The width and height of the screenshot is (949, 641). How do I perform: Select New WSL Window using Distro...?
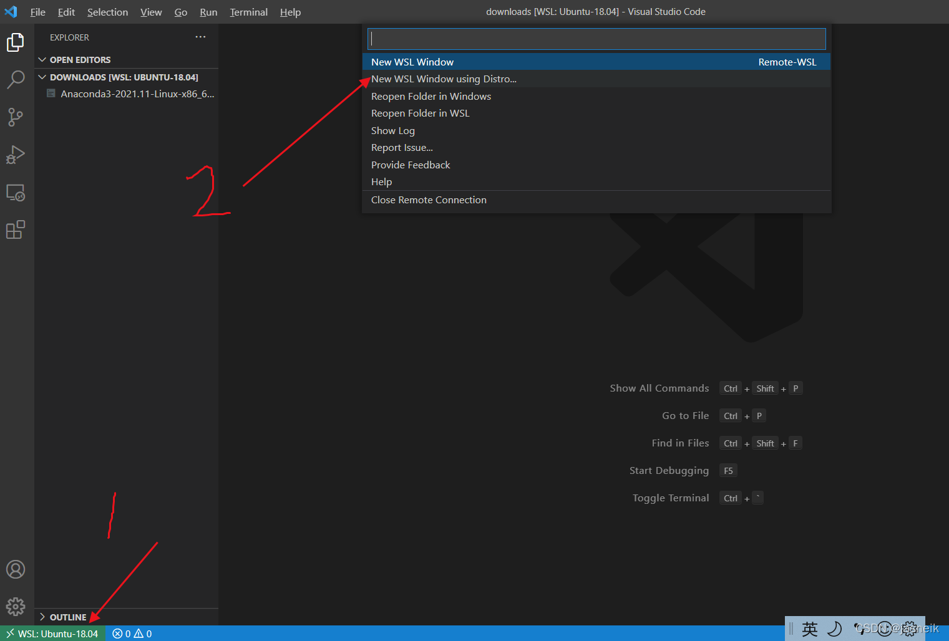point(596,79)
